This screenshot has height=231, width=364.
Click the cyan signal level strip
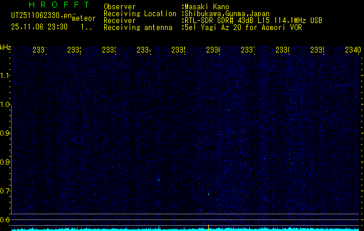click(186, 229)
